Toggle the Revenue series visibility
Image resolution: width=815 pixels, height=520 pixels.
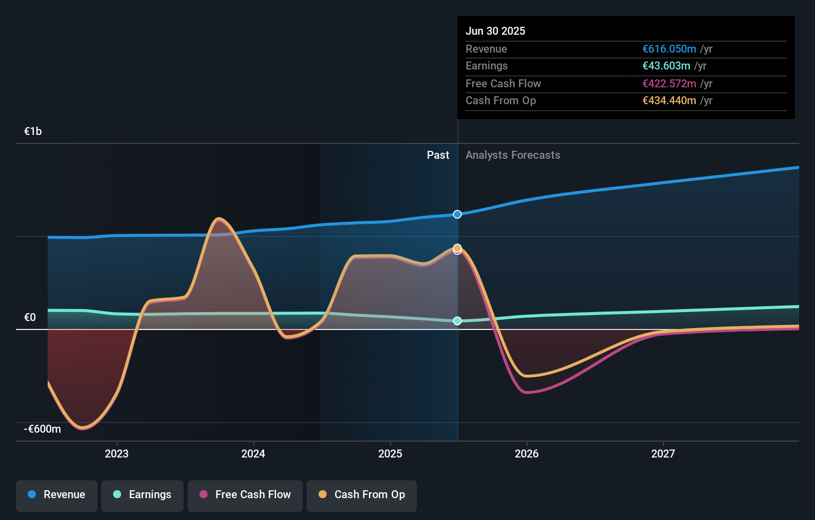tap(56, 496)
